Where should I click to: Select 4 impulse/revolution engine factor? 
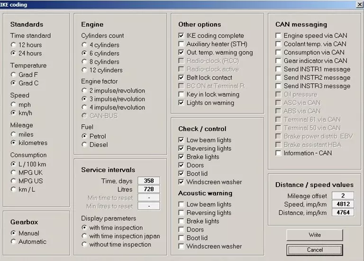pyautogui.click(x=85, y=107)
